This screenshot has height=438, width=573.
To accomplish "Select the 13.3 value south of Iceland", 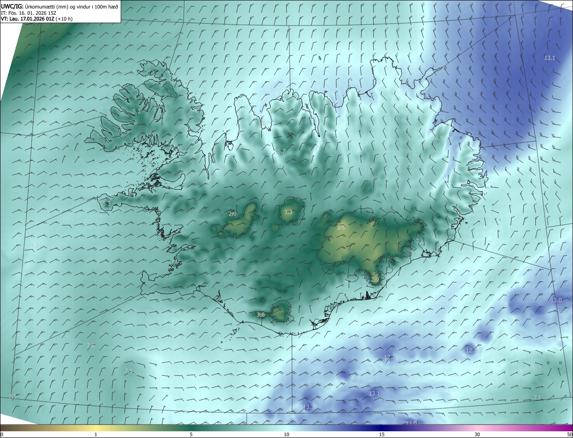I will coord(308,407).
